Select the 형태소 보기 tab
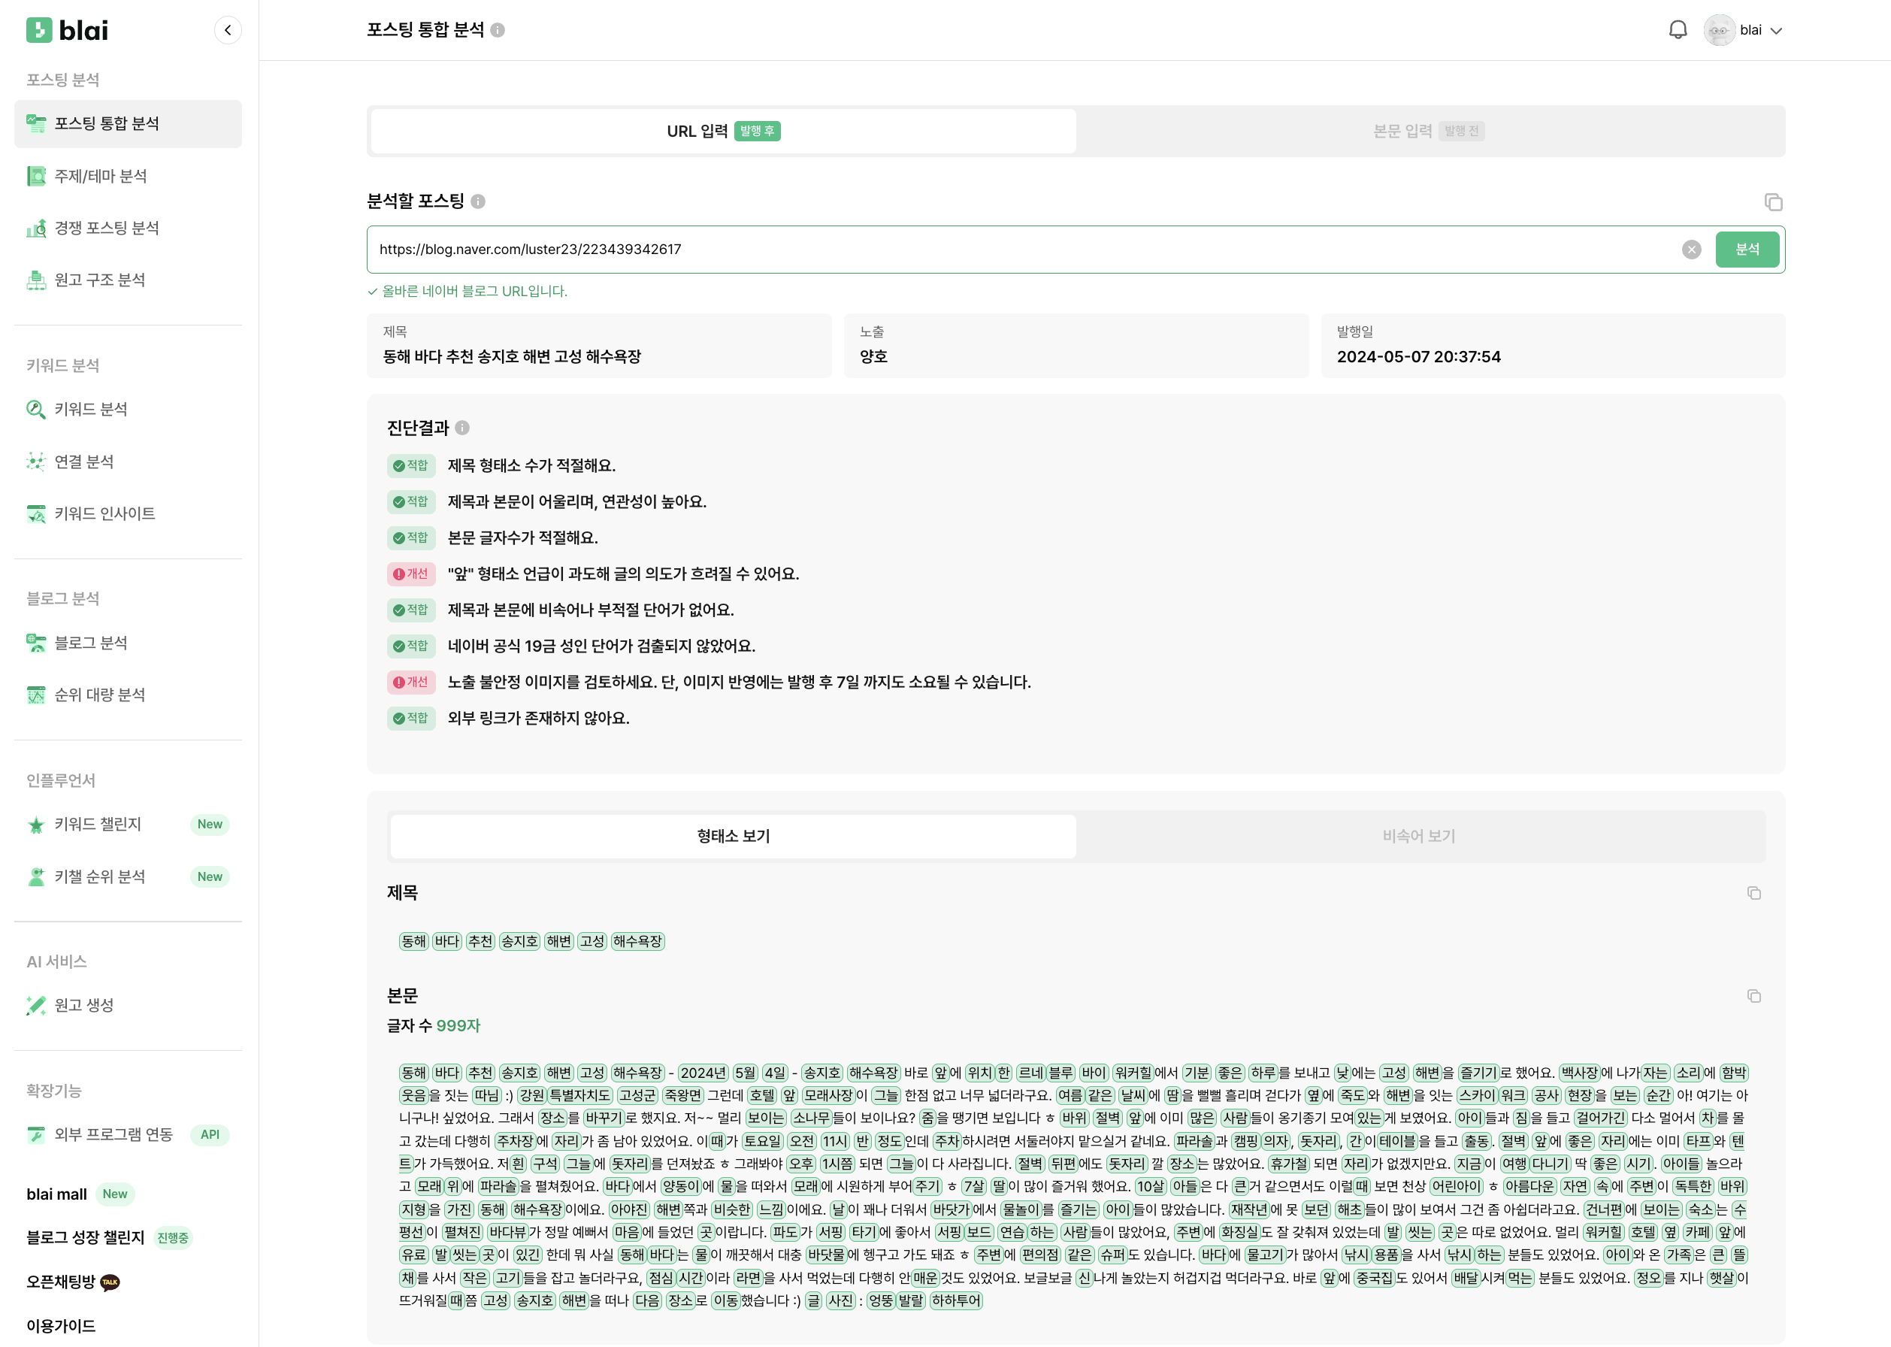1891x1347 pixels. [734, 836]
